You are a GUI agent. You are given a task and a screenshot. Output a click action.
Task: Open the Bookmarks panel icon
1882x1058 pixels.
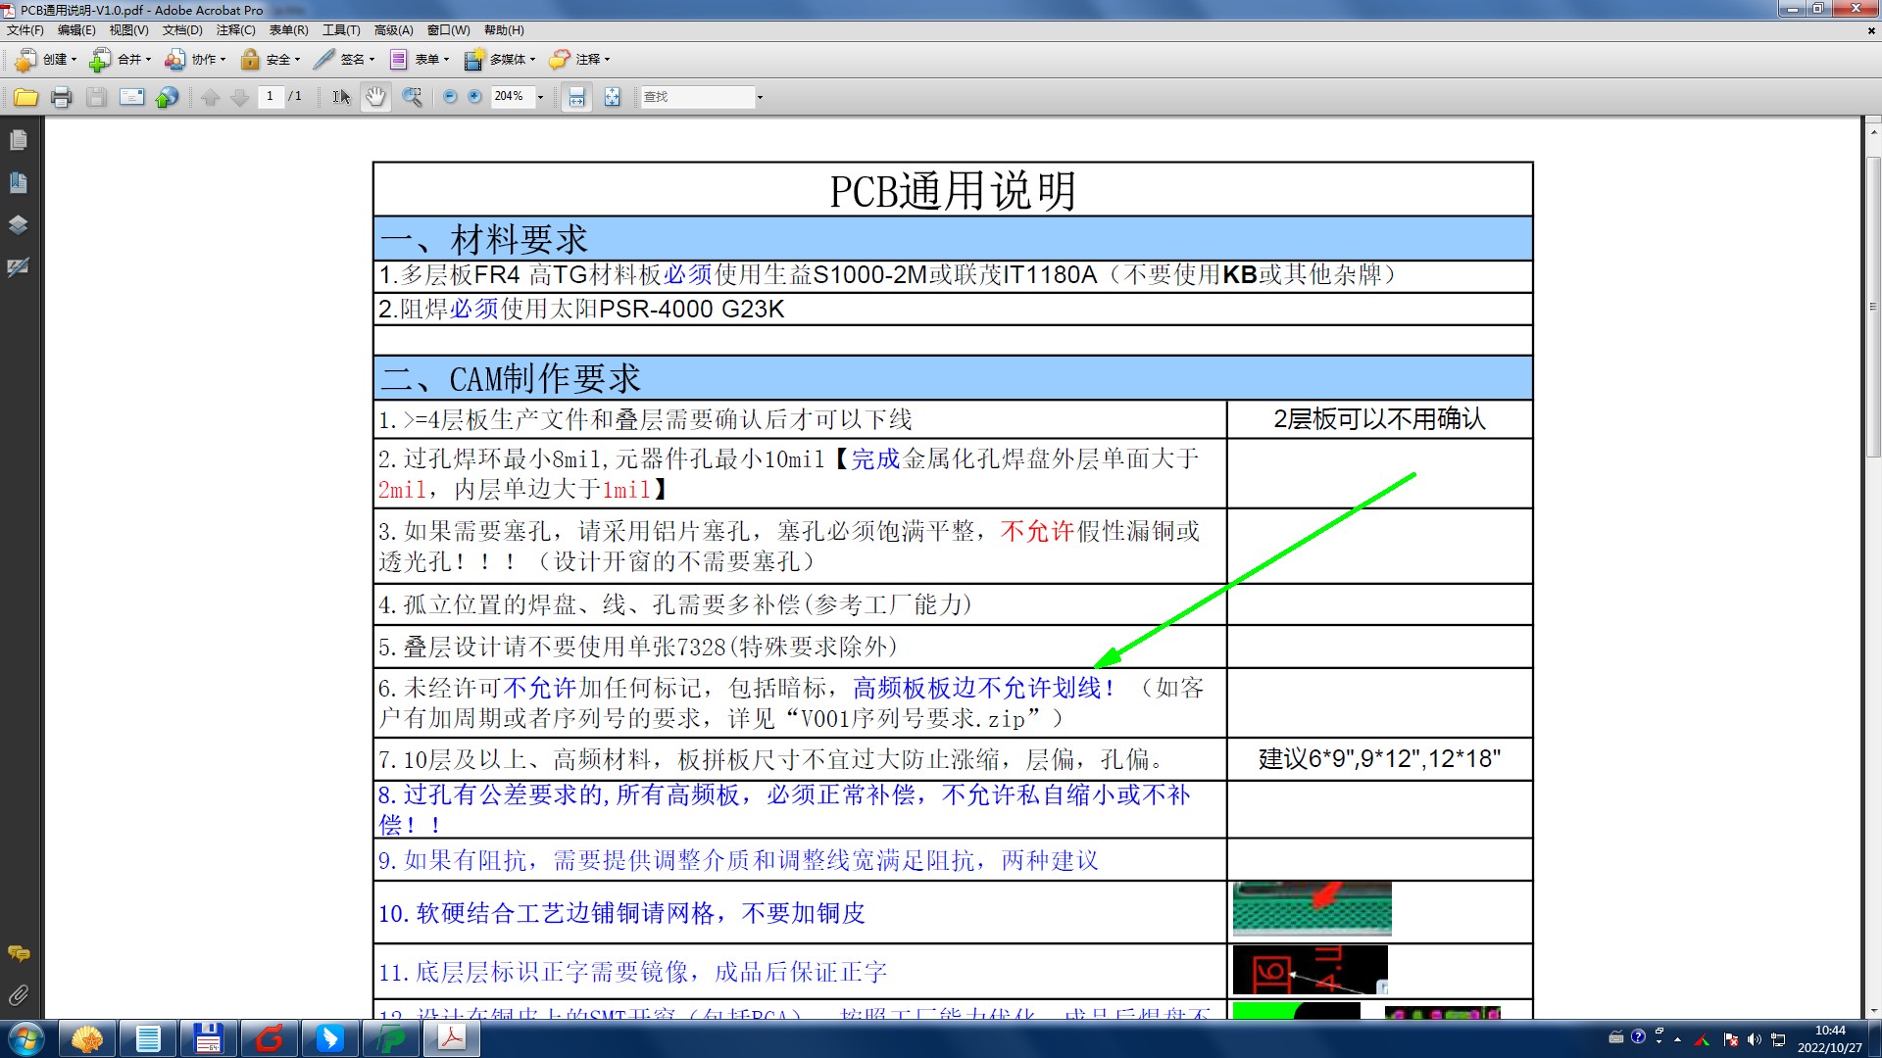click(18, 182)
